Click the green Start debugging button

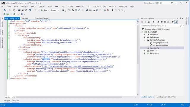coord(44,10)
